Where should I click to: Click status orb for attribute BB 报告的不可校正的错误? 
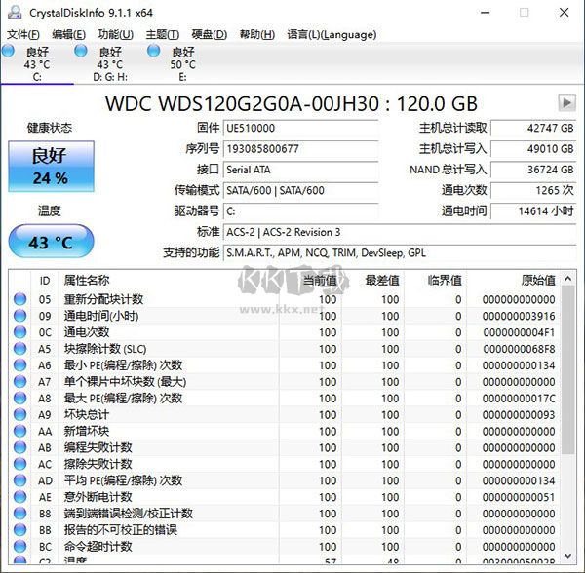click(x=19, y=529)
